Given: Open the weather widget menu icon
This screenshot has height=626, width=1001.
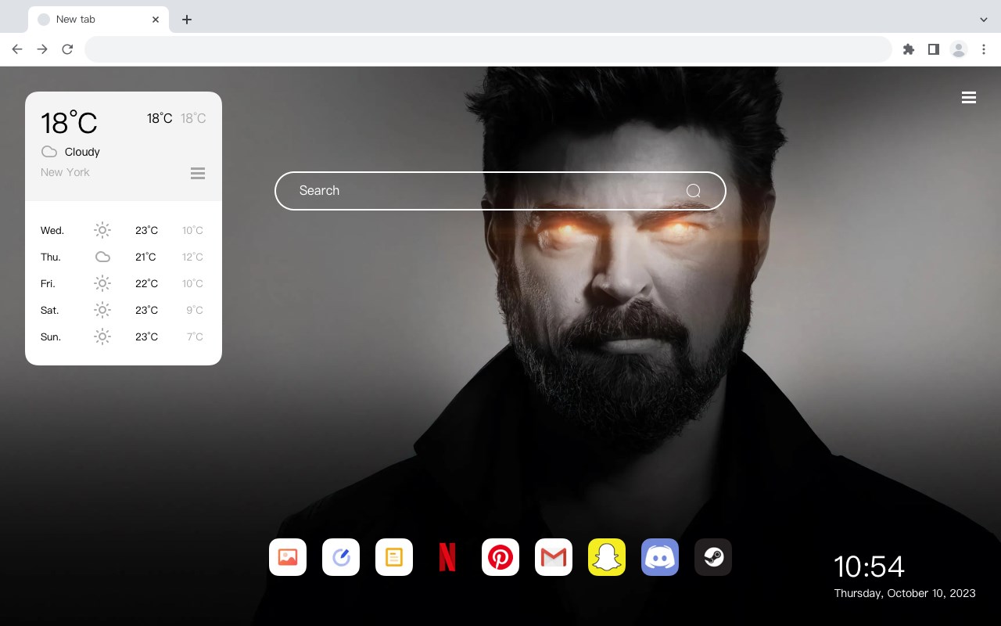Looking at the screenshot, I should point(198,173).
